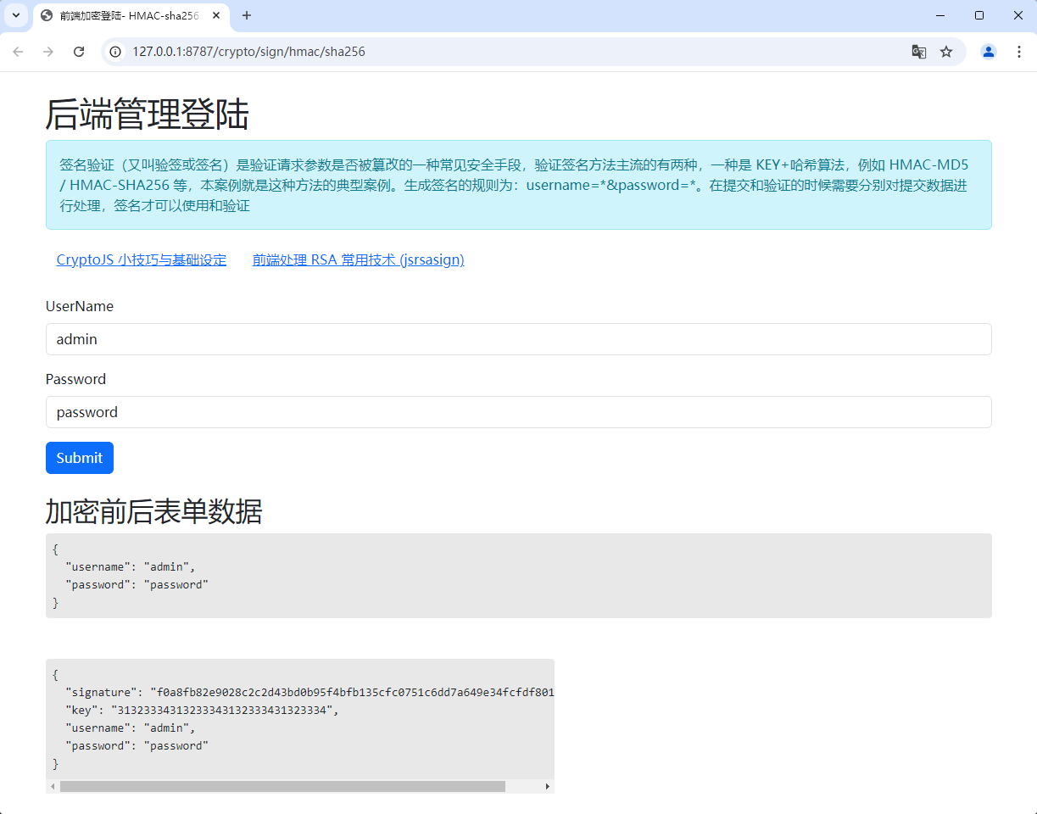Expand the tab search dropdown arrow
1037x814 pixels.
(15, 15)
